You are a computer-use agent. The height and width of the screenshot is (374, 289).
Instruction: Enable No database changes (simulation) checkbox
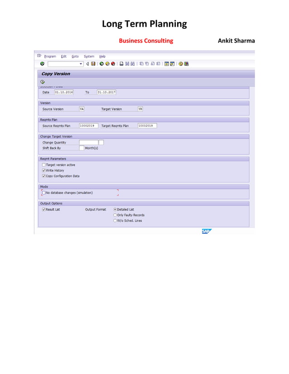click(x=43, y=192)
